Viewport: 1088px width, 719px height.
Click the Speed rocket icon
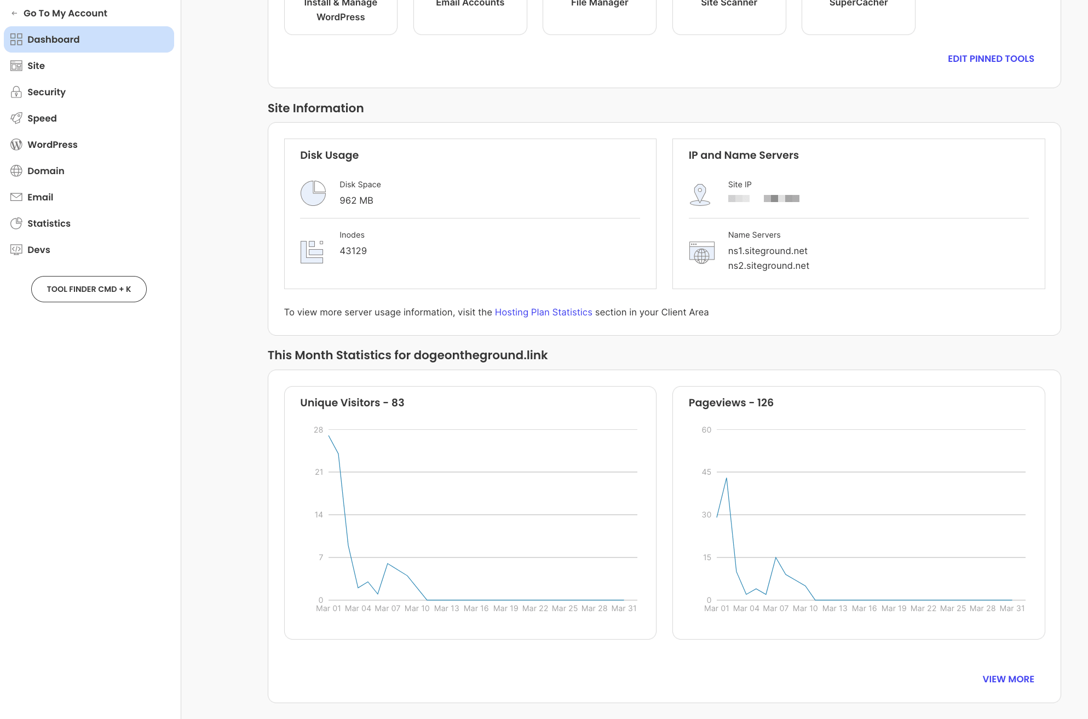16,118
